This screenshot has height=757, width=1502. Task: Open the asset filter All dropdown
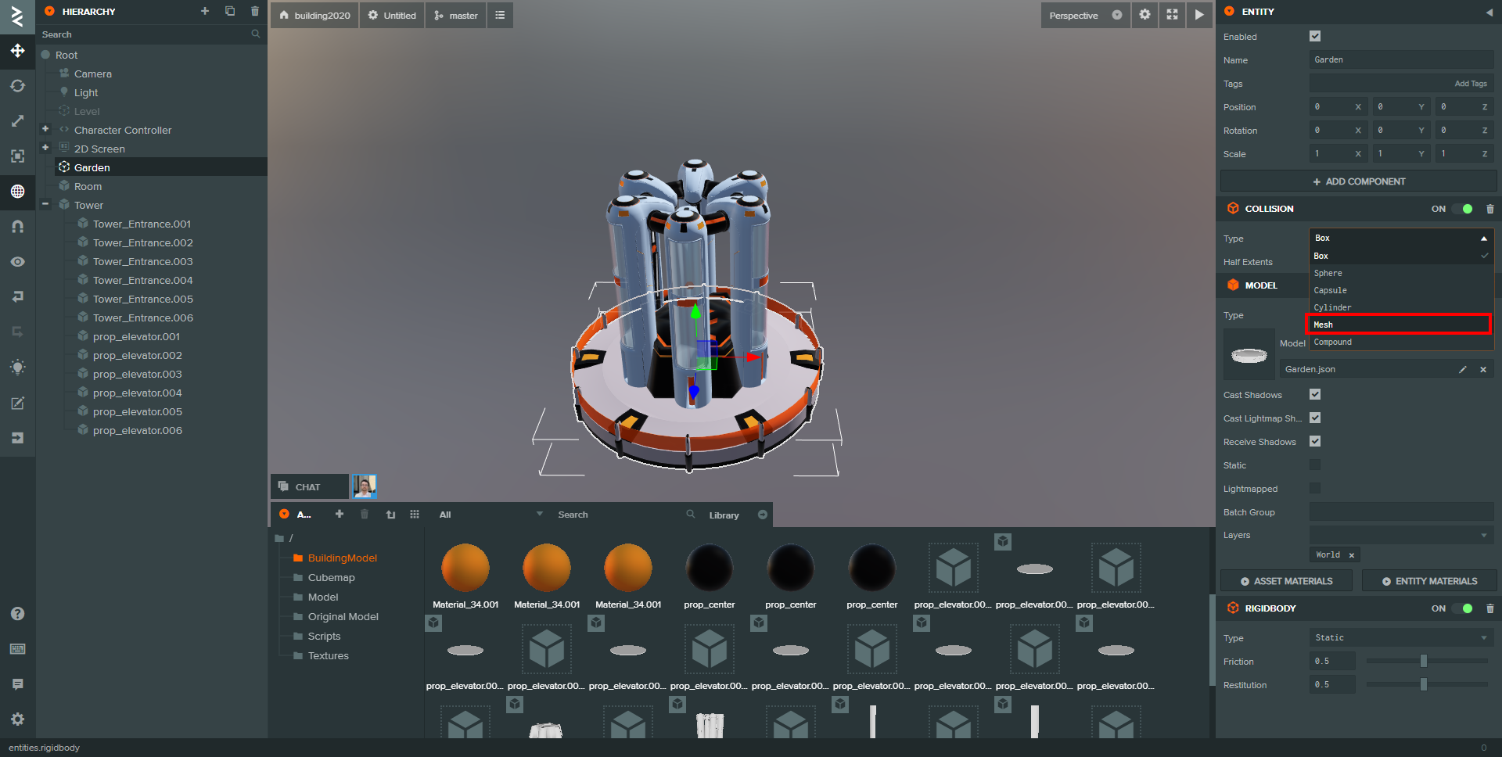[x=490, y=514]
